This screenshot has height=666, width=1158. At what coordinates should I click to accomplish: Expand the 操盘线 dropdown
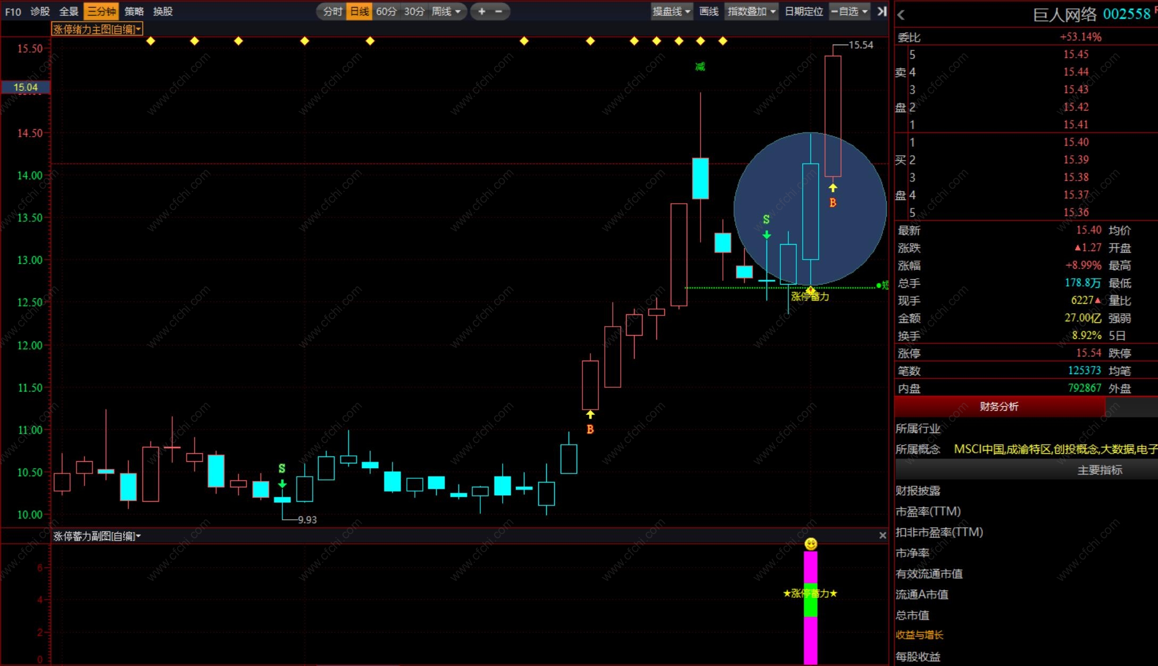pyautogui.click(x=671, y=11)
